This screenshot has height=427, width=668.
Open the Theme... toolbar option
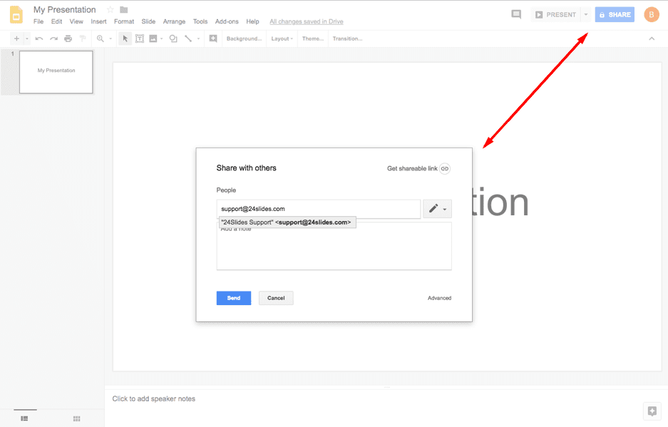tap(313, 38)
